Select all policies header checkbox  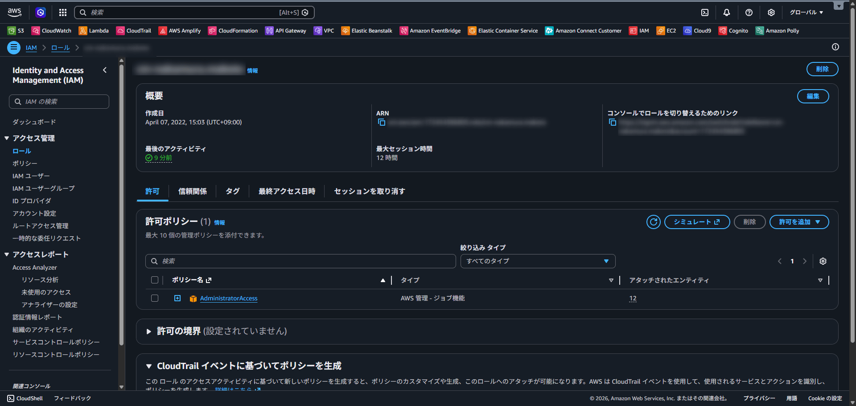[155, 280]
